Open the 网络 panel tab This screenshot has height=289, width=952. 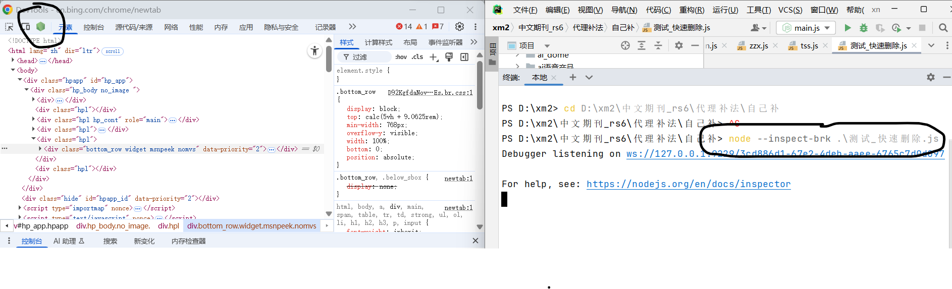[x=171, y=27]
